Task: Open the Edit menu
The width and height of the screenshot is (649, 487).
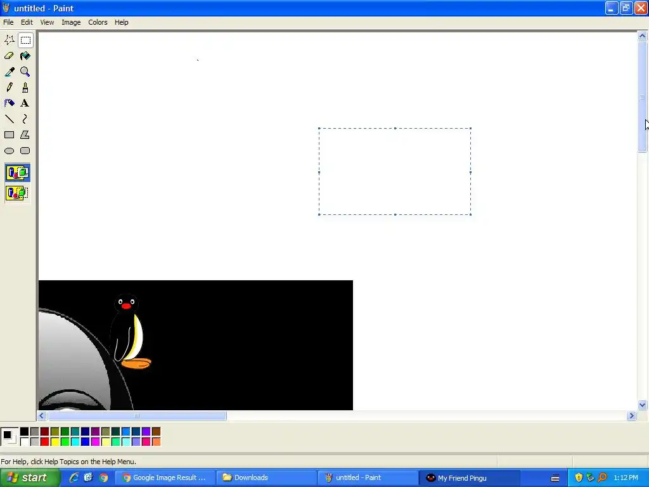Action: pos(27,22)
